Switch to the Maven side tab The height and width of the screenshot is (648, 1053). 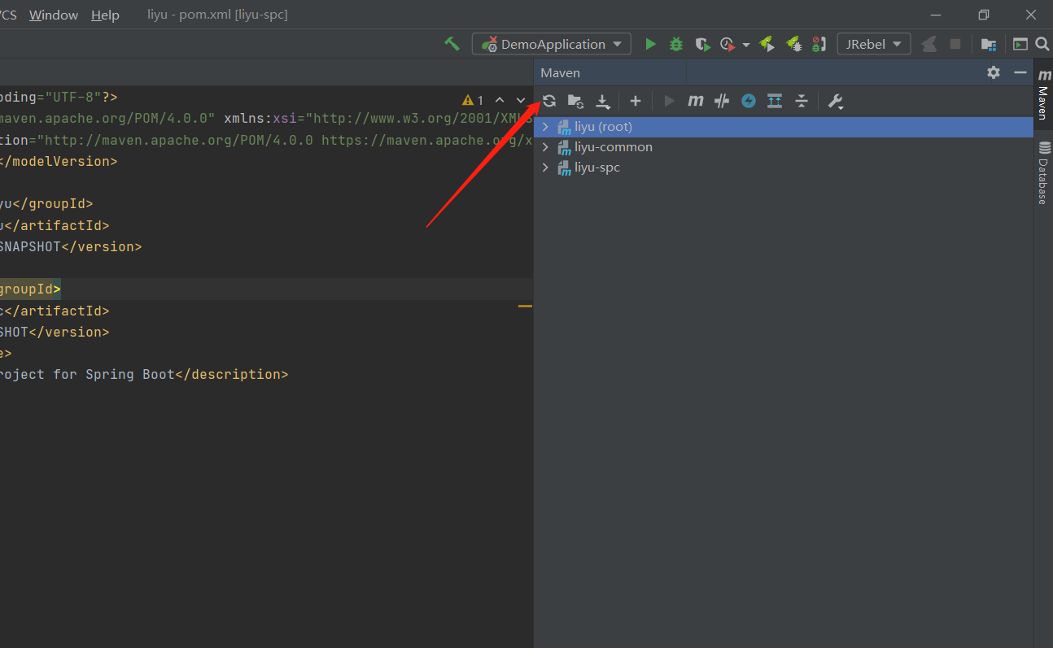click(1043, 93)
